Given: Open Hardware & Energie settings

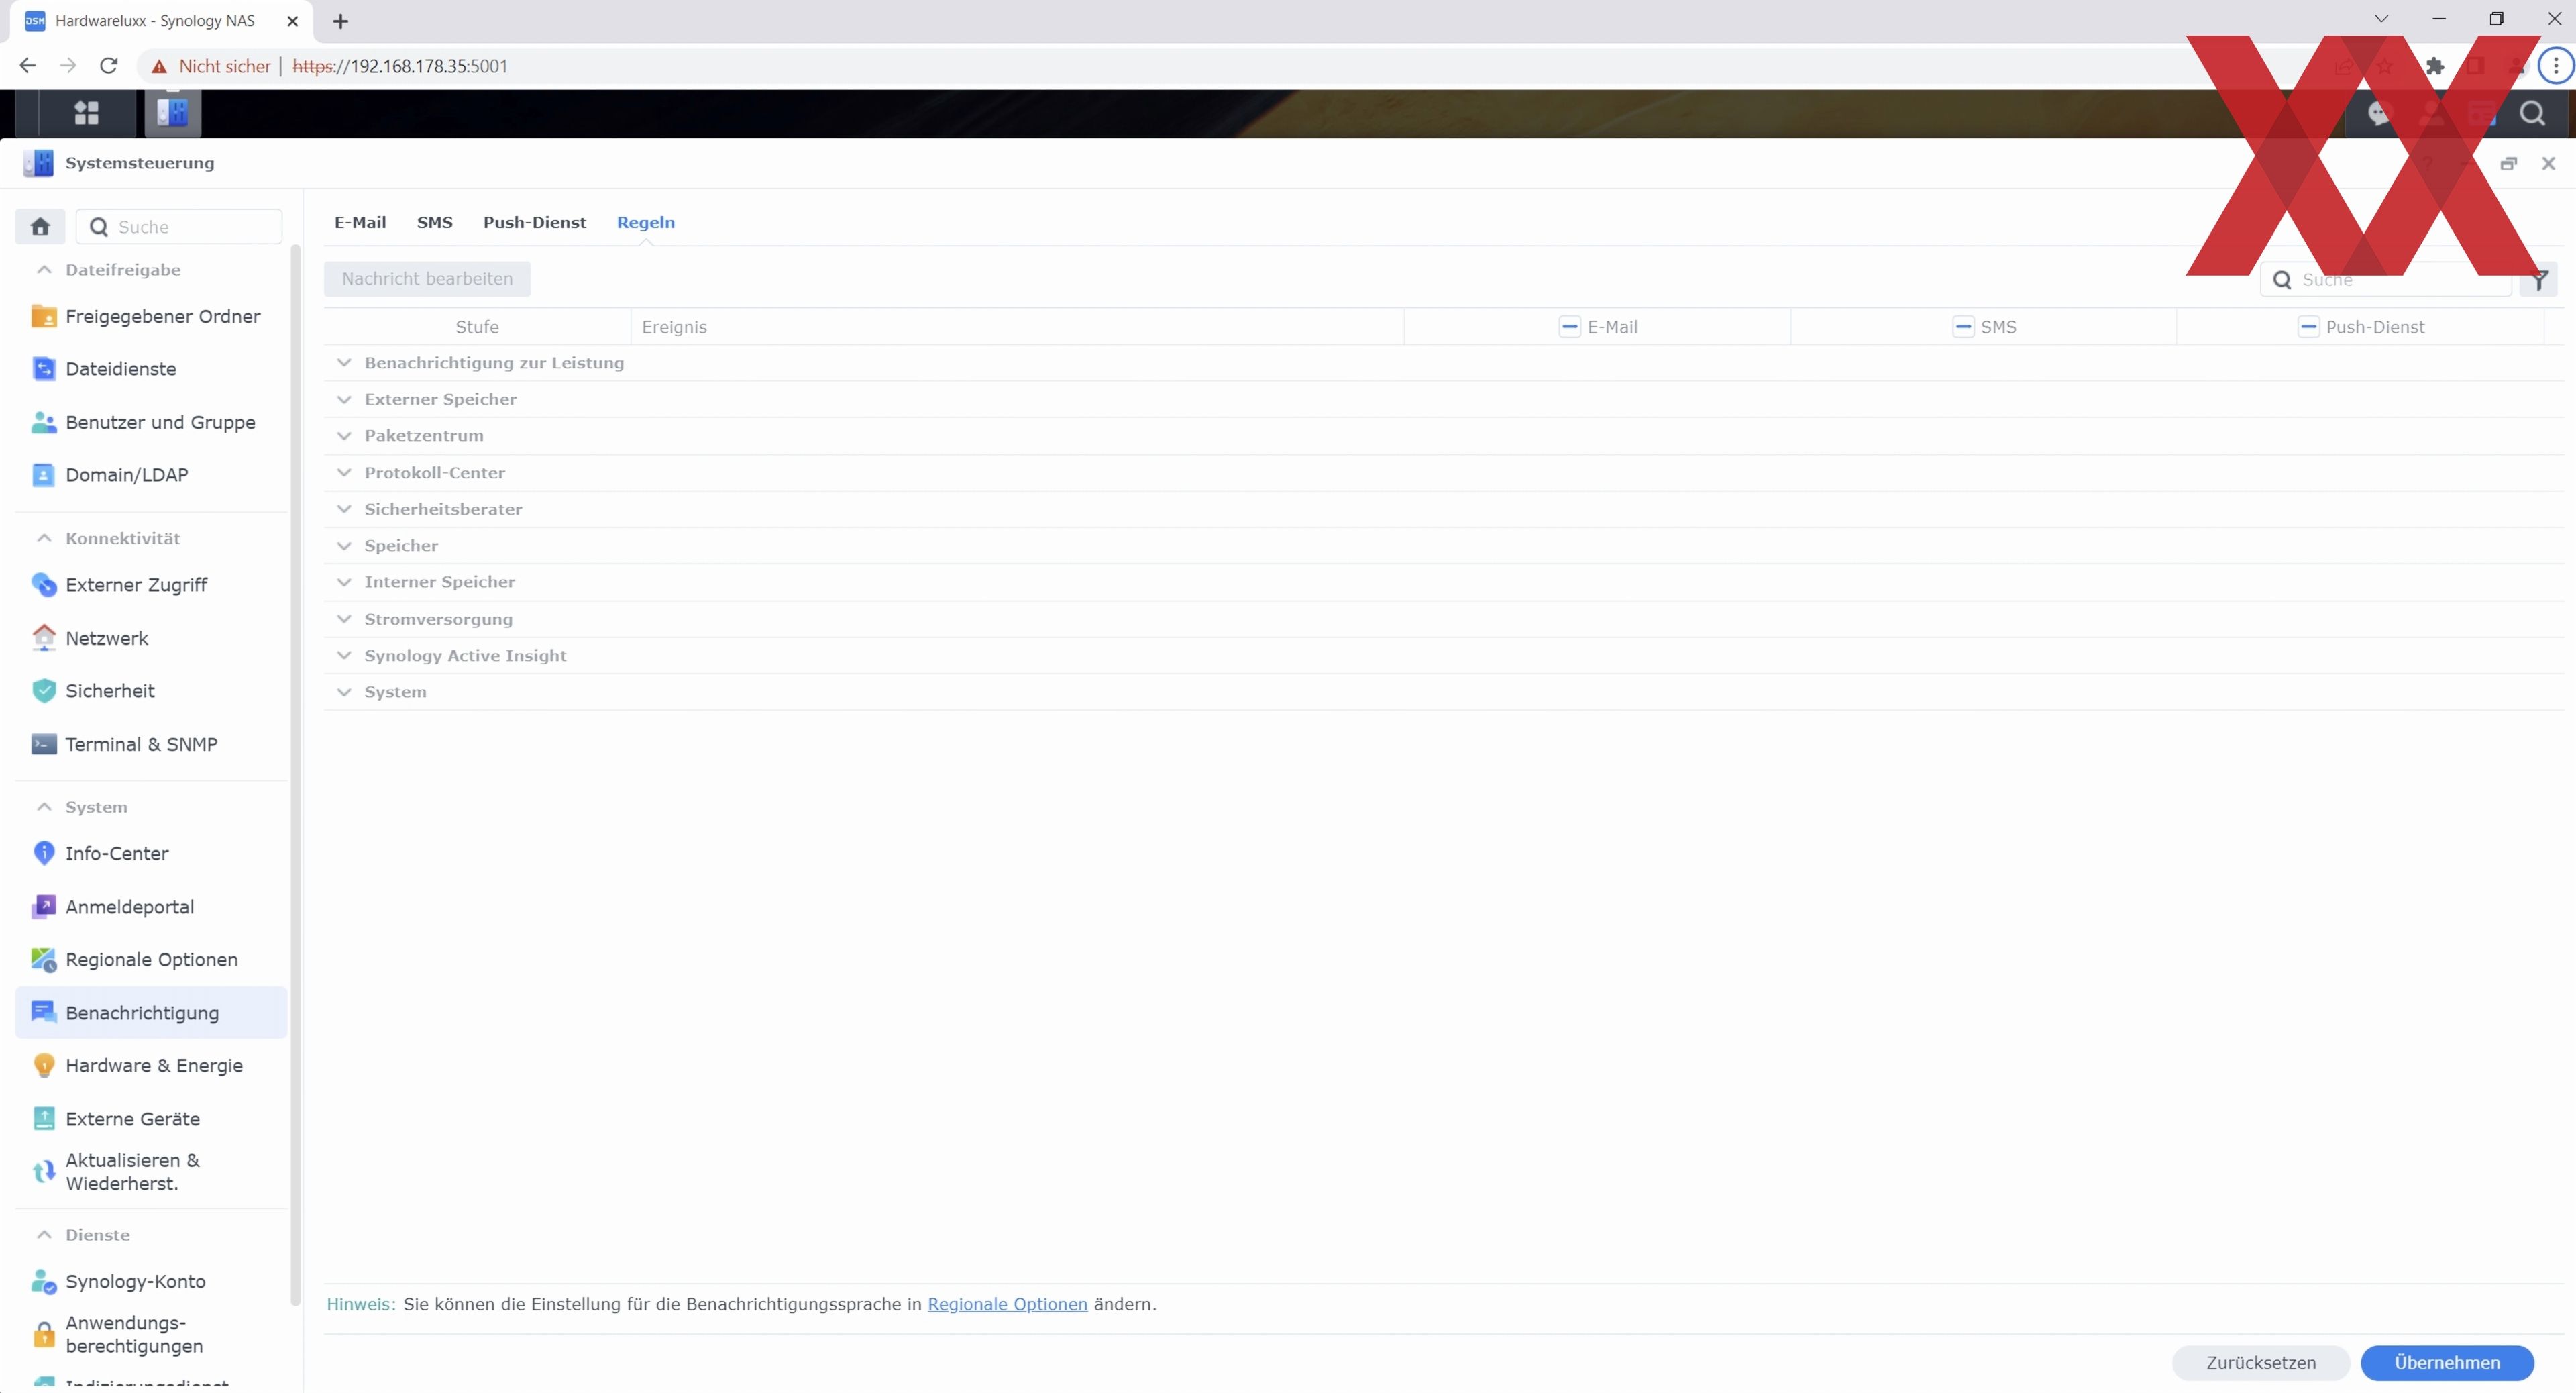Looking at the screenshot, I should (x=152, y=1066).
